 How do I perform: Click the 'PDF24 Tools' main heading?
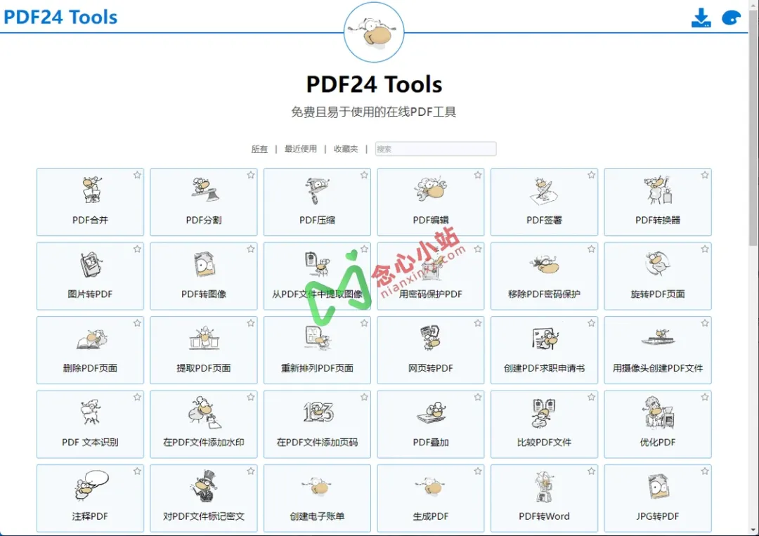point(374,84)
